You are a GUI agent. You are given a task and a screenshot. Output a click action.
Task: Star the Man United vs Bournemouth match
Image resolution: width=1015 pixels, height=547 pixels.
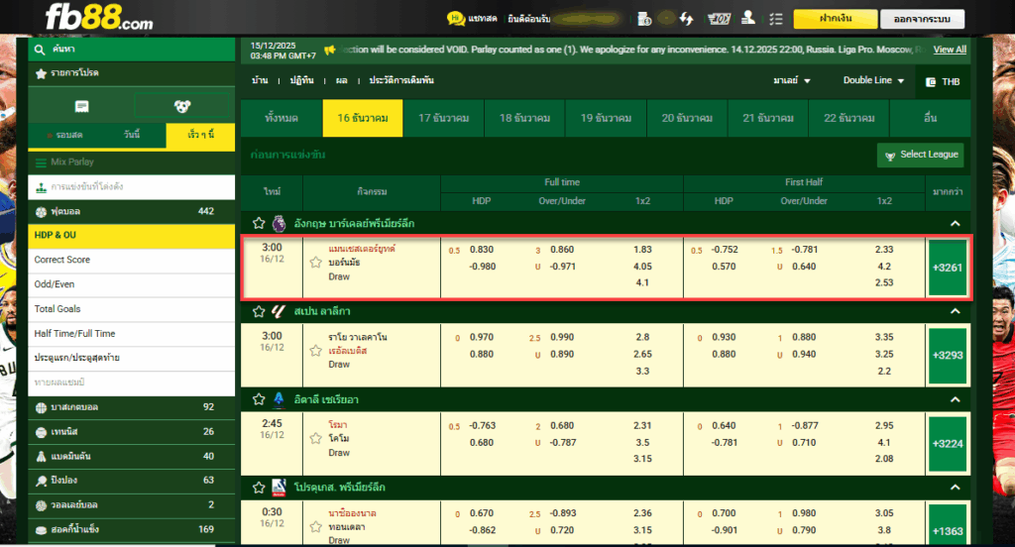point(316,263)
